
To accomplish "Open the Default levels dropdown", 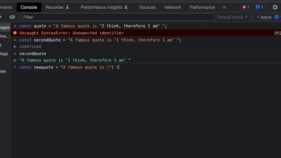I will (x=232, y=17).
